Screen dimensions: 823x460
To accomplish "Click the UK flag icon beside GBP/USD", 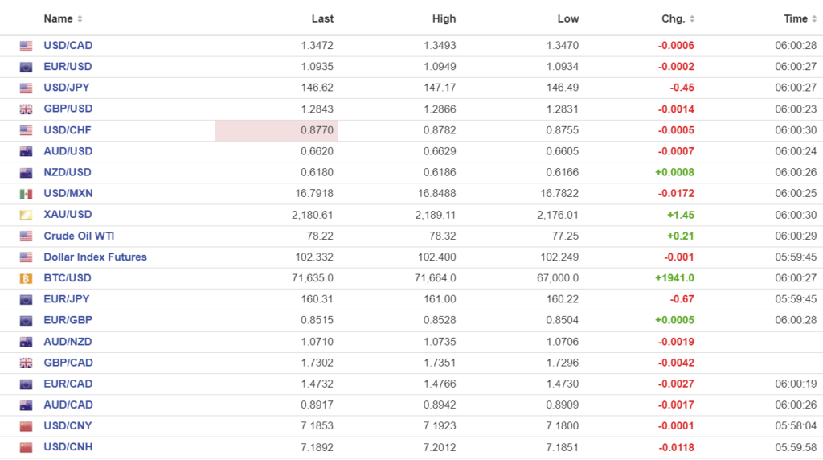I will click(26, 109).
